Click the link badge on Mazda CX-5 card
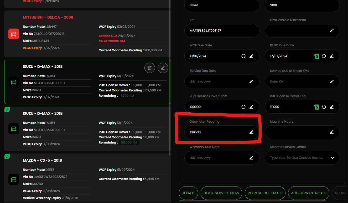 click(x=7, y=156)
